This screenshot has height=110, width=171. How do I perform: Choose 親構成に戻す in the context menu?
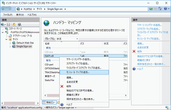(x=84, y=95)
